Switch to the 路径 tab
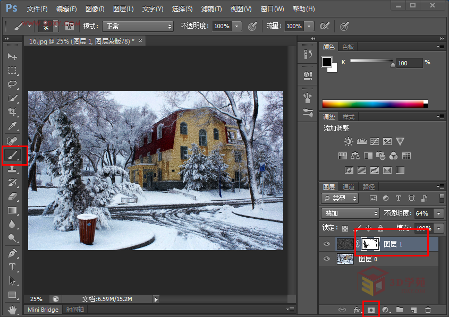Viewport: 449px width, 317px height. (x=369, y=187)
